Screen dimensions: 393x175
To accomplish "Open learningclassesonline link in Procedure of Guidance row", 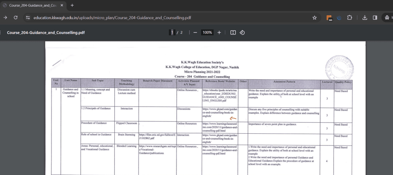I will click(x=220, y=127).
